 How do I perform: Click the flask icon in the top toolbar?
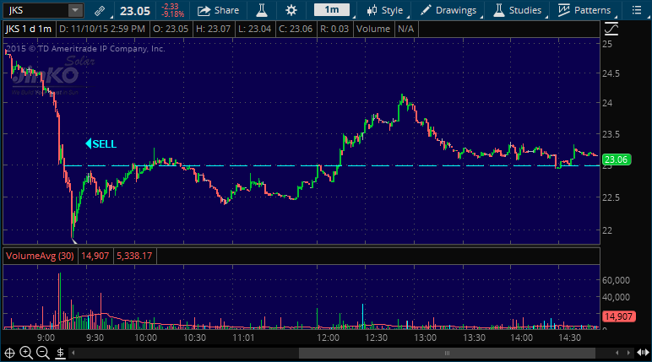(x=262, y=10)
